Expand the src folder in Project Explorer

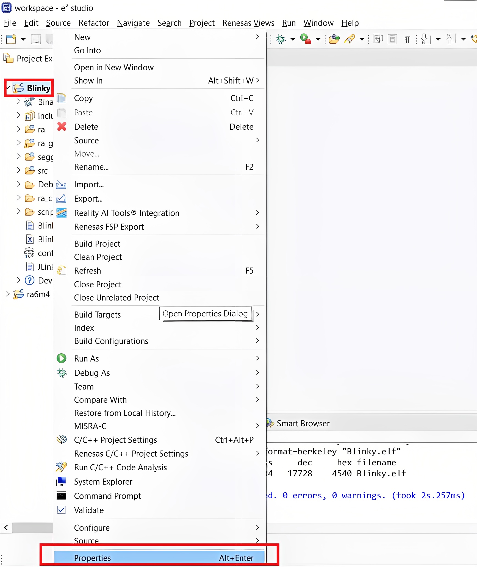point(19,170)
